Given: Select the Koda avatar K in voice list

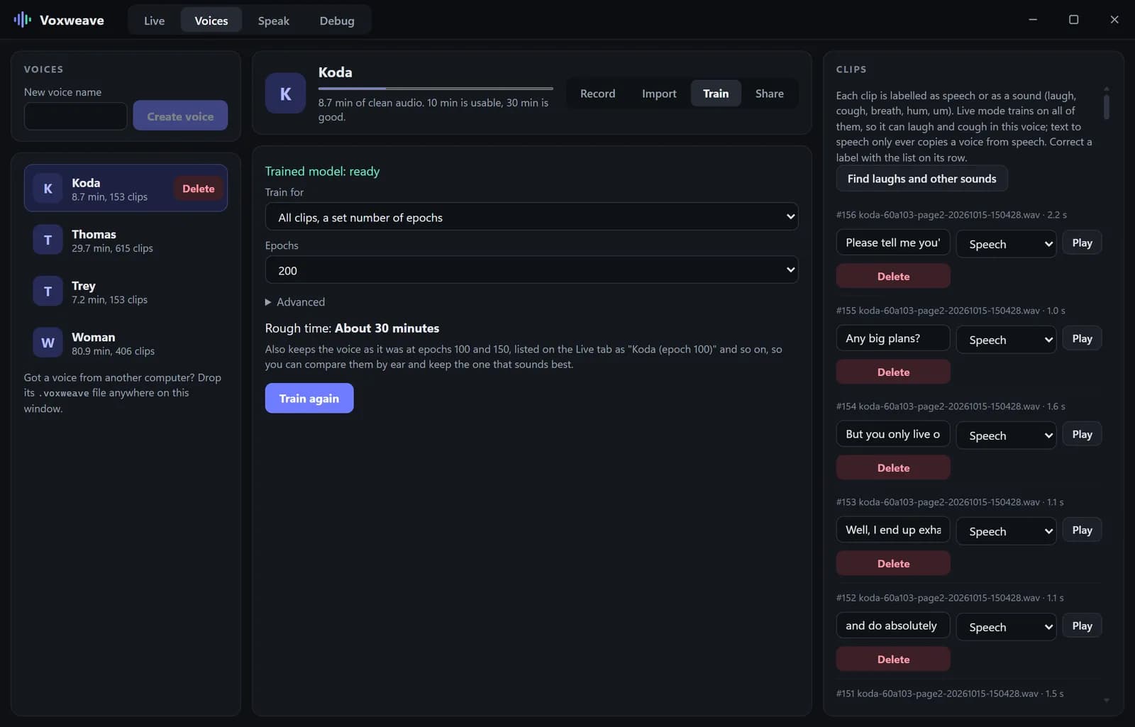Looking at the screenshot, I should point(48,189).
